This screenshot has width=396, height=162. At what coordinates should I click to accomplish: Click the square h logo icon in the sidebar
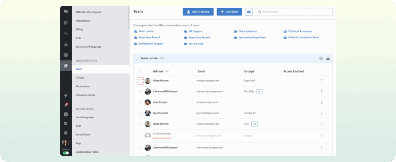click(x=66, y=114)
